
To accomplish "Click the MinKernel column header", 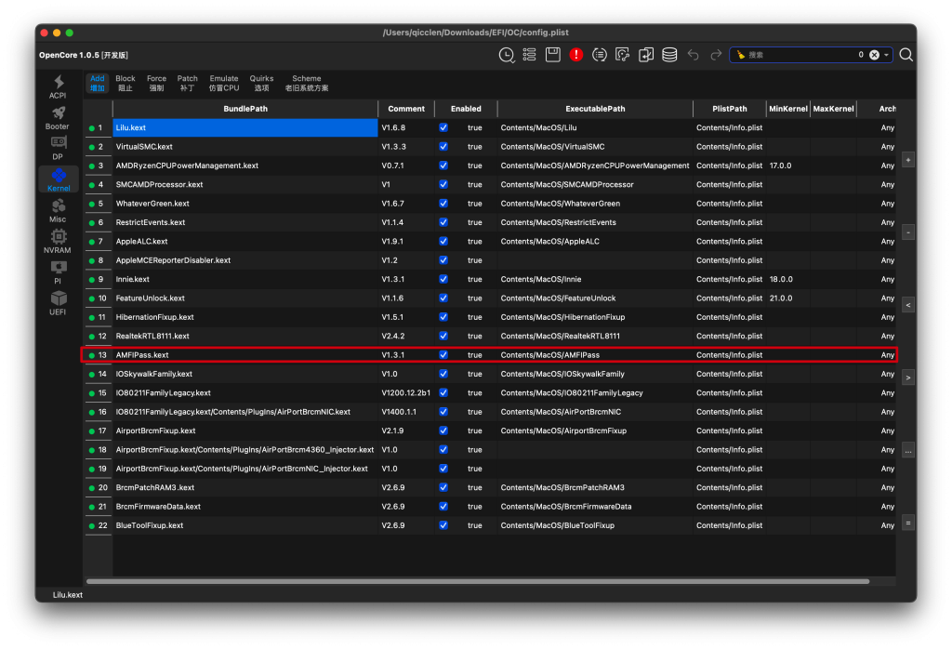I will tap(788, 109).
